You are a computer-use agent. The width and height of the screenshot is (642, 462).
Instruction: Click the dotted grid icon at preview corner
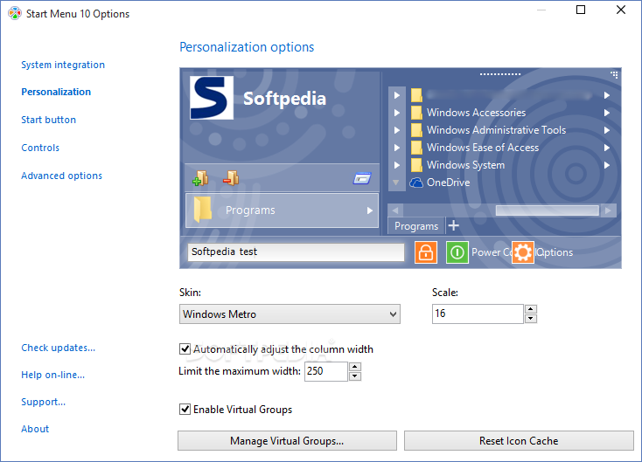(x=614, y=74)
